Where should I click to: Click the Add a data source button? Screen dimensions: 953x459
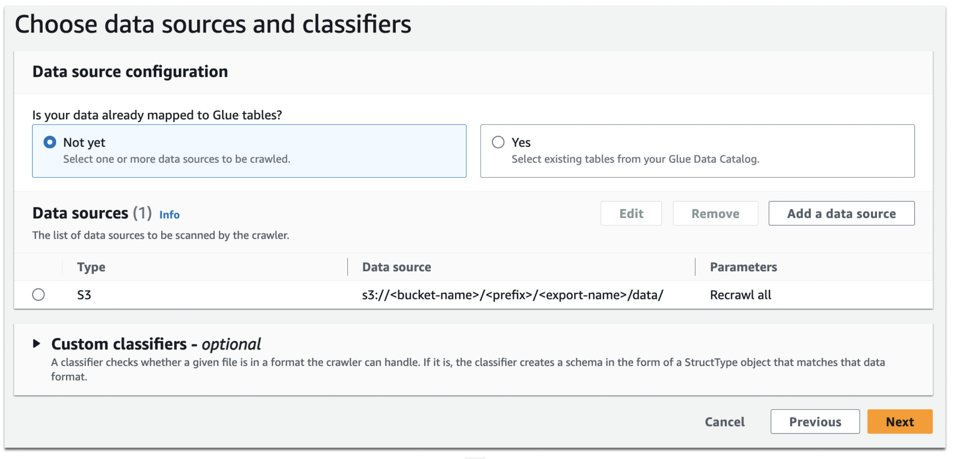[x=841, y=213]
